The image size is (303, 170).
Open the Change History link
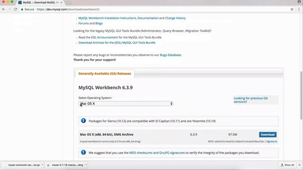tap(175, 18)
